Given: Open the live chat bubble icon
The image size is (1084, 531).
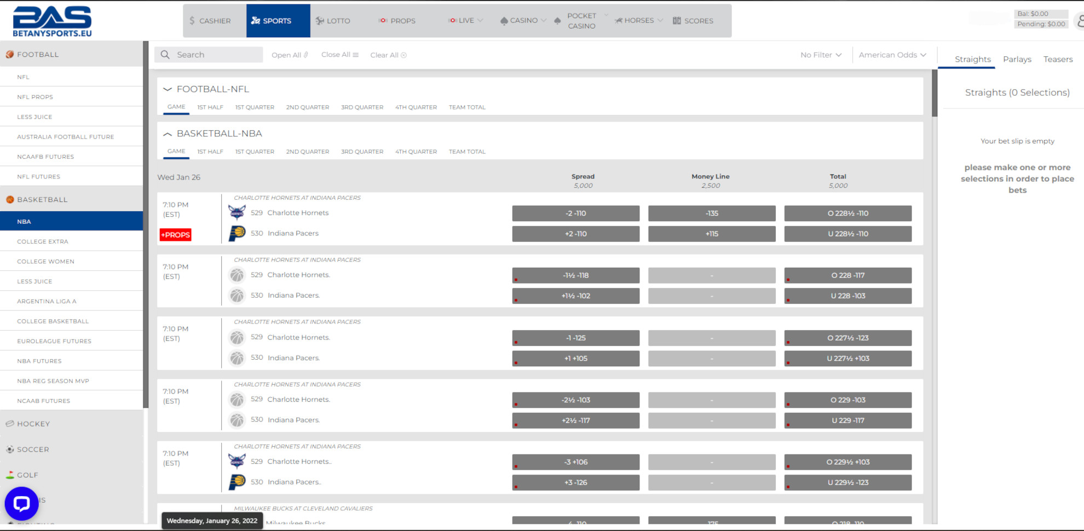Looking at the screenshot, I should click(21, 503).
